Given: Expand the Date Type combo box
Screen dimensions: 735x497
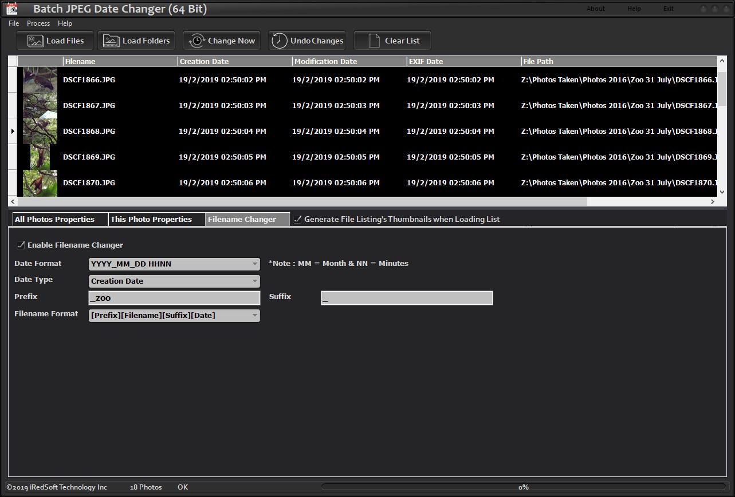Looking at the screenshot, I should (174, 281).
